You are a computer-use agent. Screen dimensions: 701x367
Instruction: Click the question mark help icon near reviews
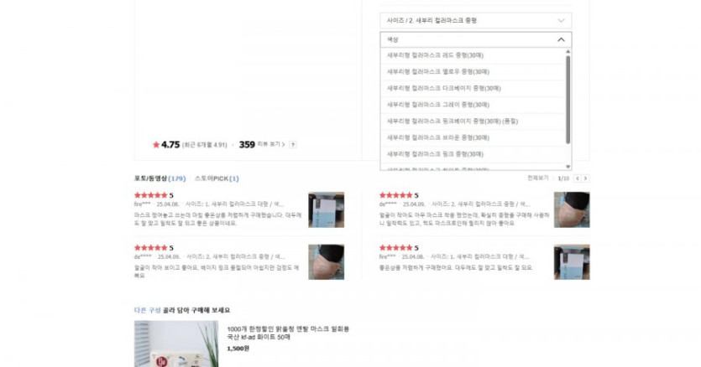pyautogui.click(x=292, y=145)
